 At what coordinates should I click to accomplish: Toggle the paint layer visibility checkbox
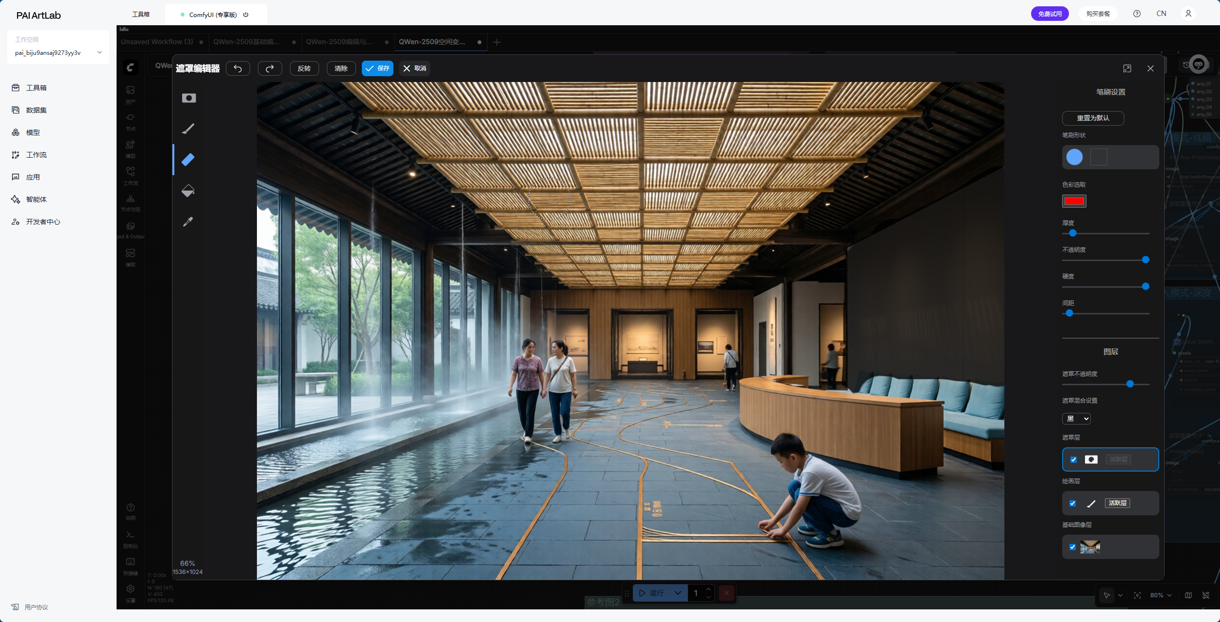pyautogui.click(x=1073, y=503)
